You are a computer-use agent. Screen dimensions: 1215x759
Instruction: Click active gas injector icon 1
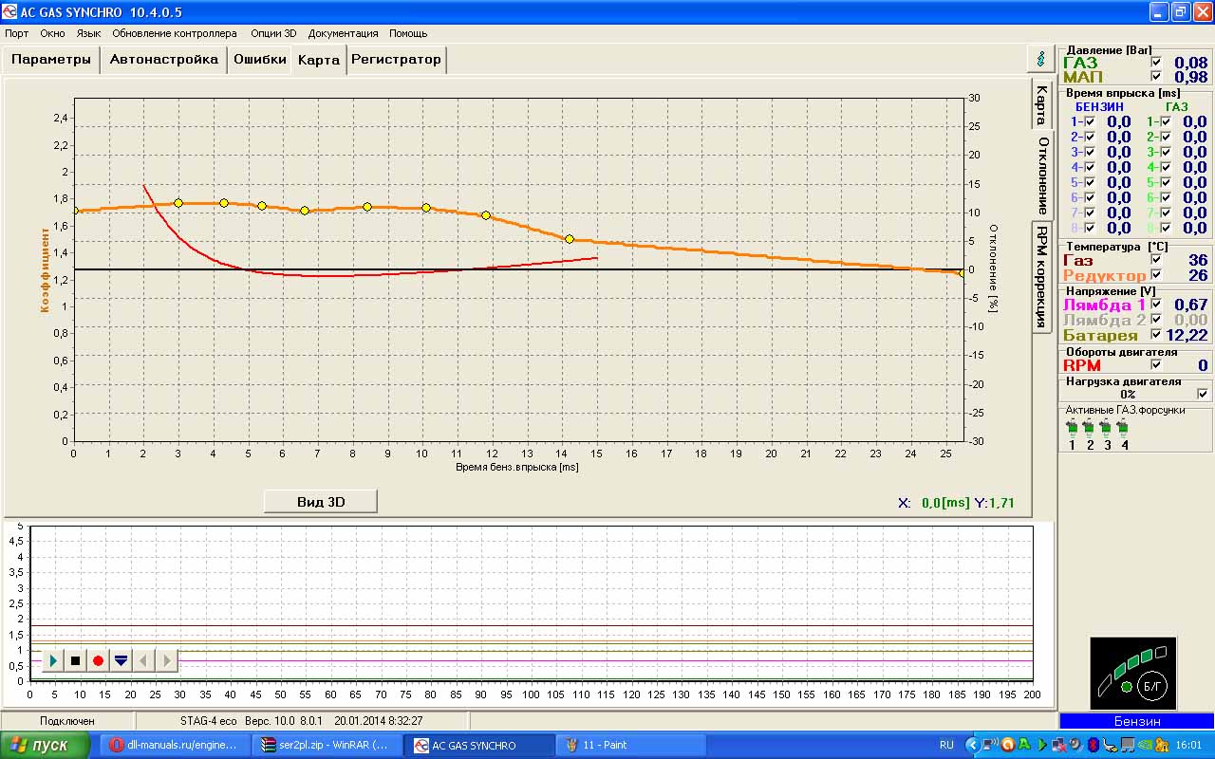pyautogui.click(x=1073, y=429)
